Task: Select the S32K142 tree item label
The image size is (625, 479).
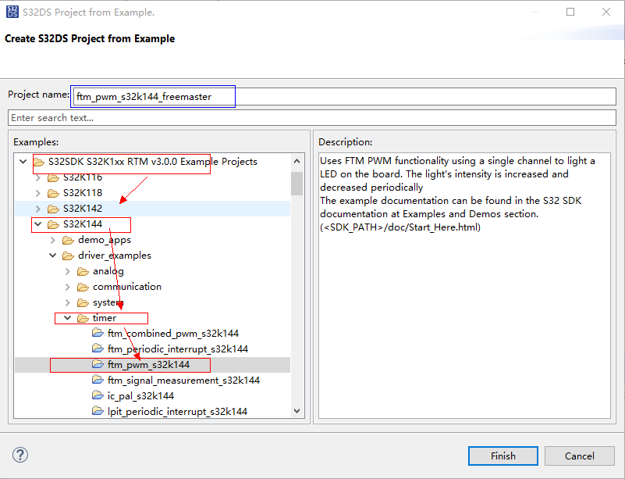Action: tap(83, 209)
